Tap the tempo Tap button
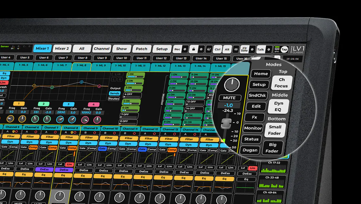Image resolution: width=361 pixels, height=204 pixels. pos(284,49)
